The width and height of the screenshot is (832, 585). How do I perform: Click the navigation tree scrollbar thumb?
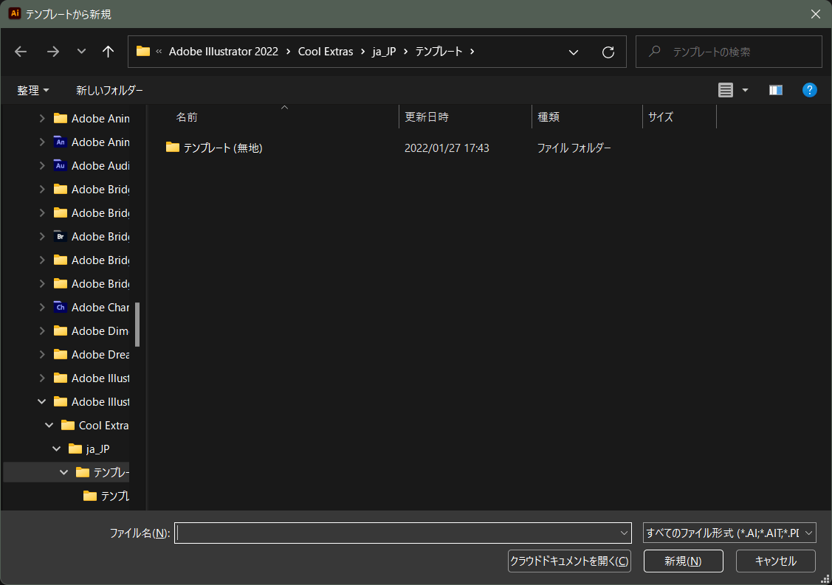coord(137,324)
